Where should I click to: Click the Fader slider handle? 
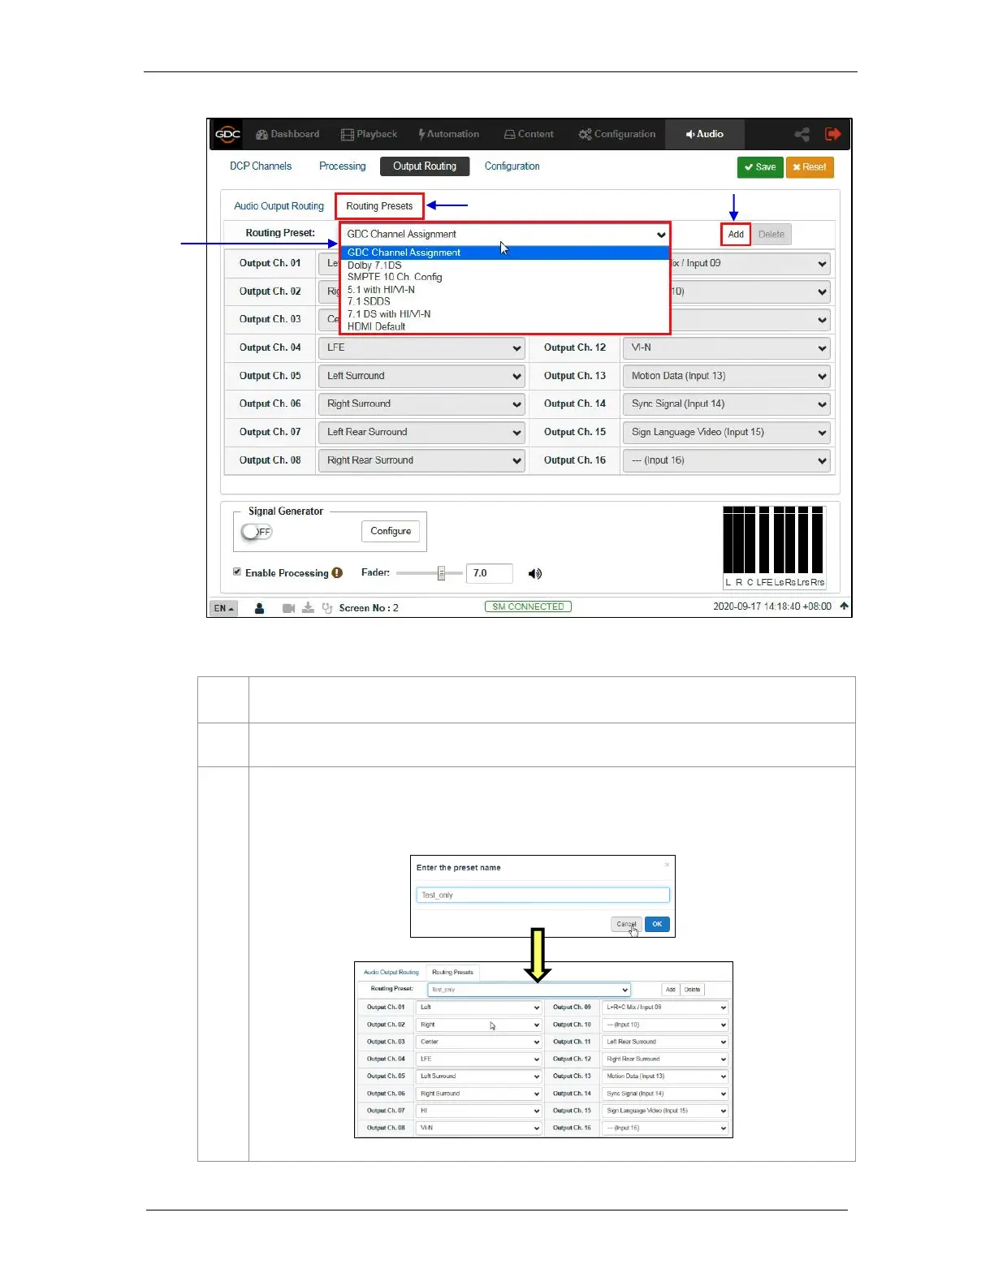441,573
